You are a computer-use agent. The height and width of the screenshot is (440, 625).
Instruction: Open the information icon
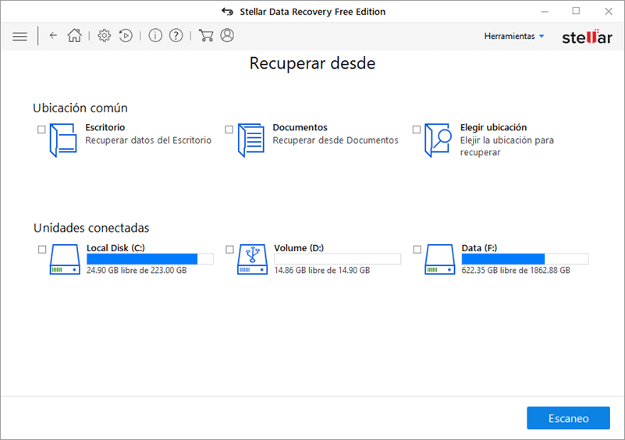155,35
